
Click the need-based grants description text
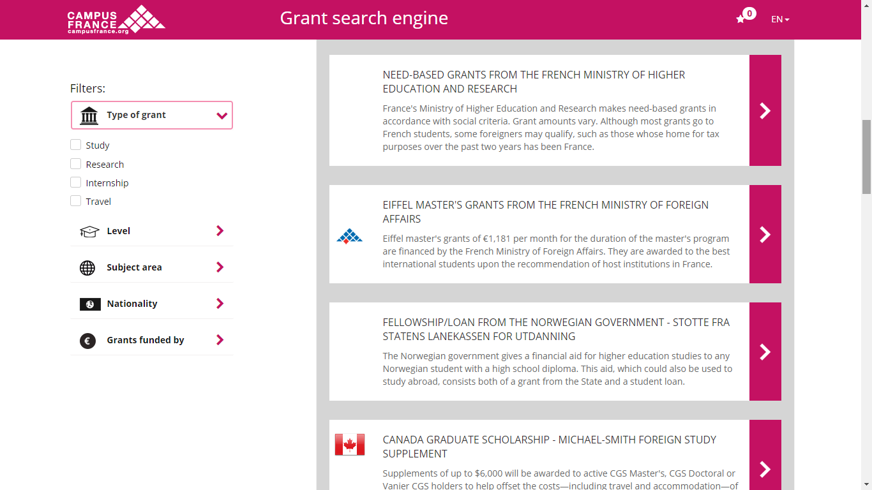coord(552,128)
